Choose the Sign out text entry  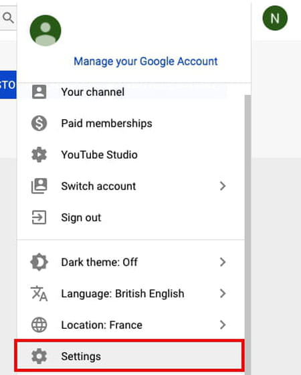(81, 218)
